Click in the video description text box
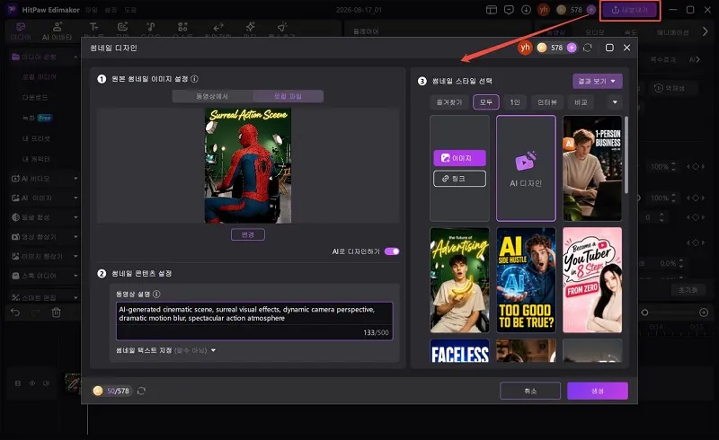The image size is (719, 440). pos(254,321)
